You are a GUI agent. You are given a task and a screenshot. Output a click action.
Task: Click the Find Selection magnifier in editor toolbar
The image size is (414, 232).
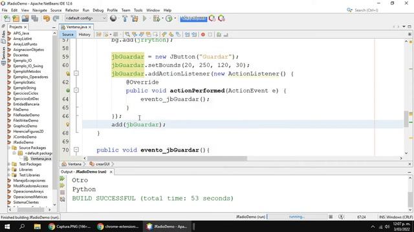click(x=127, y=34)
